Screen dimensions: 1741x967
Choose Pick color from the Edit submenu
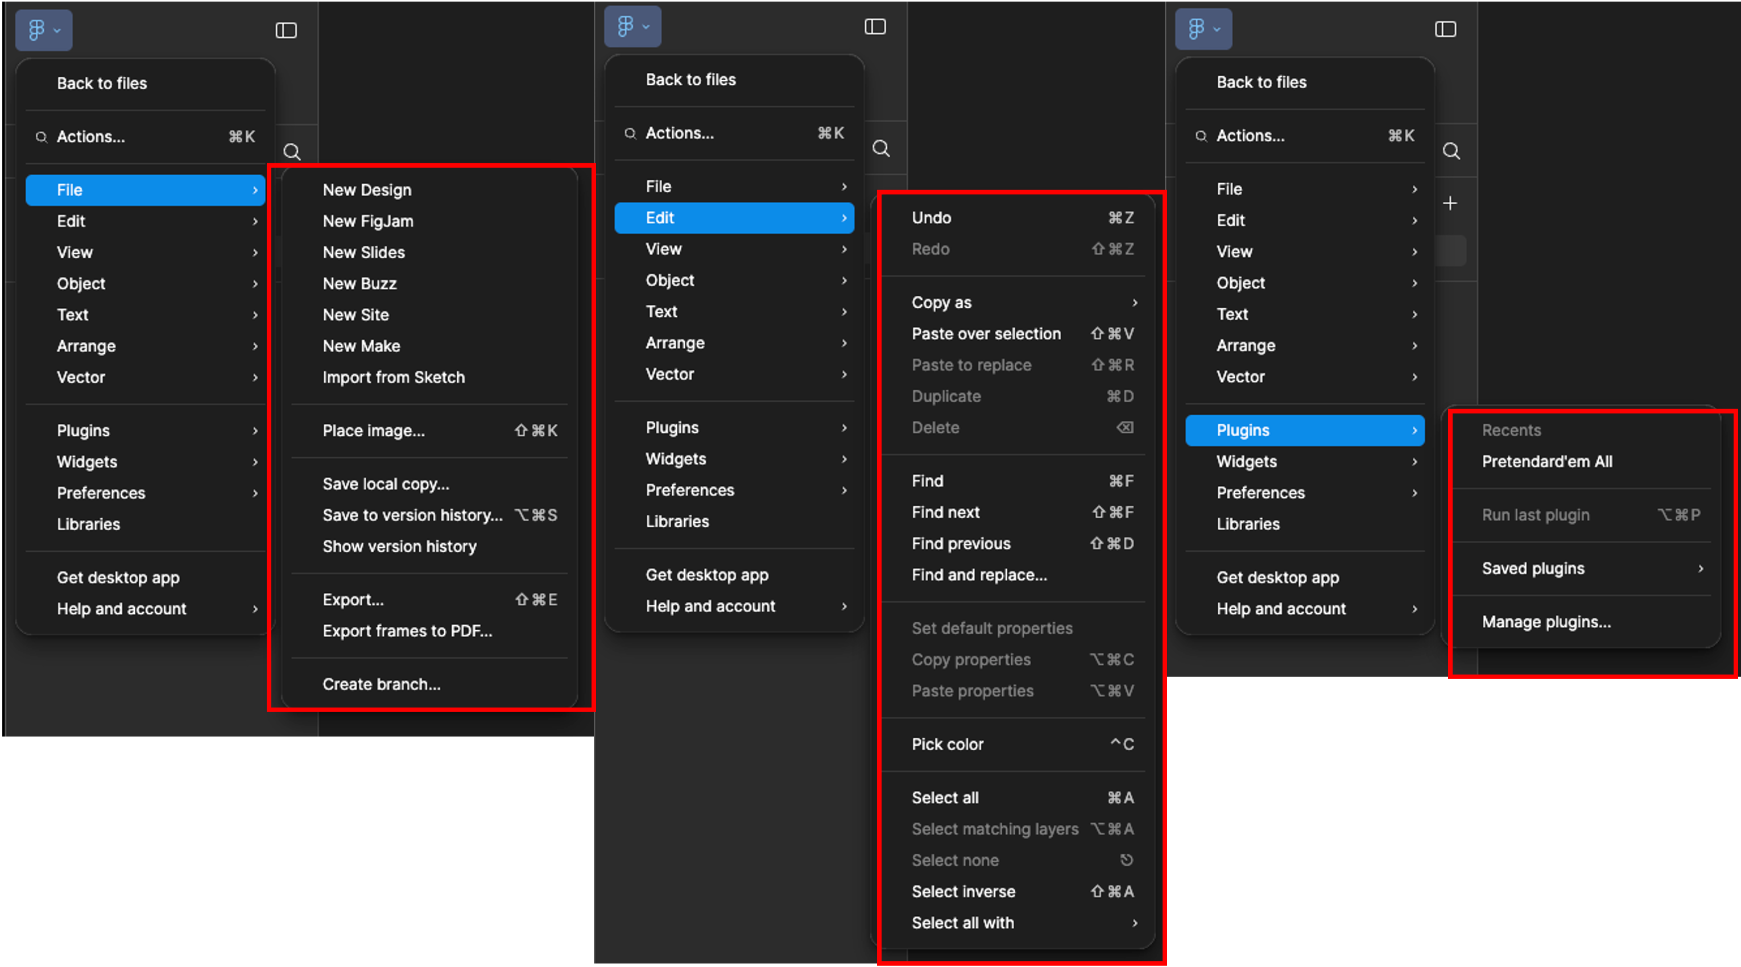[x=947, y=744]
